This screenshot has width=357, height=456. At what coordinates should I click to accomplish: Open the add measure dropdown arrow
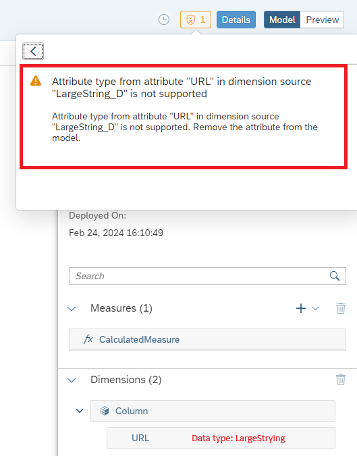click(x=316, y=308)
